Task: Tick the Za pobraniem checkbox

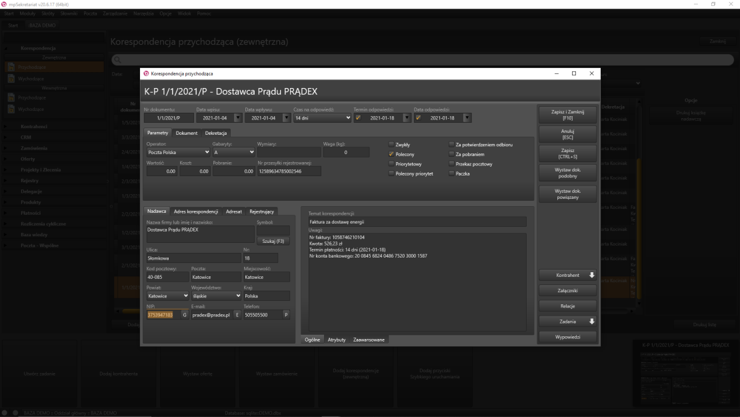Action: click(451, 154)
